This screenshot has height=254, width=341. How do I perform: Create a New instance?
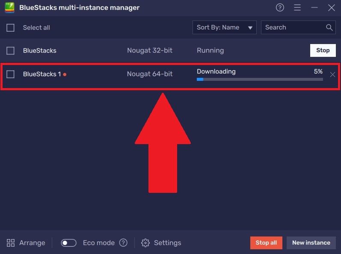pos(311,243)
